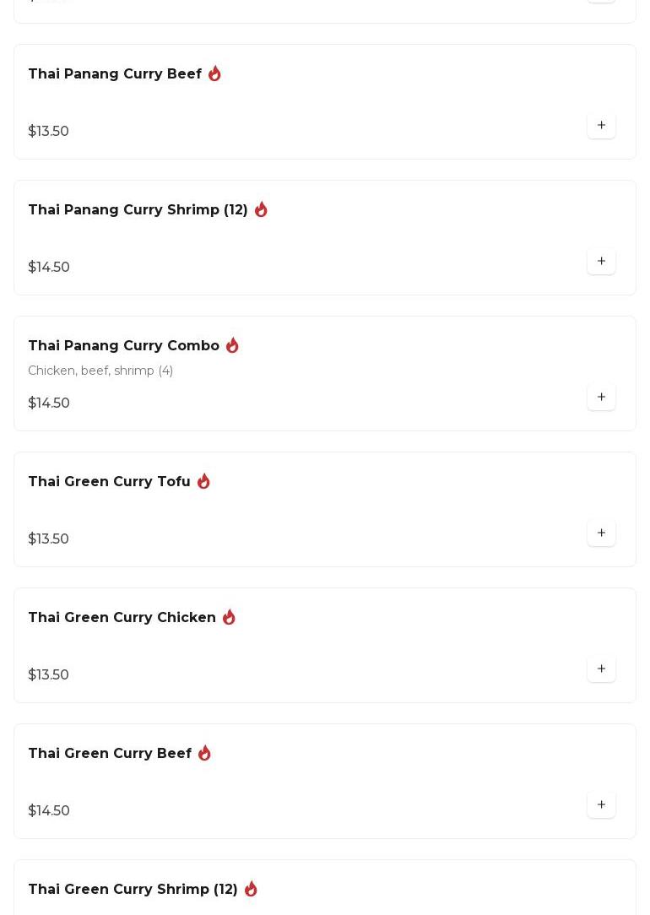
Task: Select Thai Green Curry Tofu title
Action: coord(109,482)
